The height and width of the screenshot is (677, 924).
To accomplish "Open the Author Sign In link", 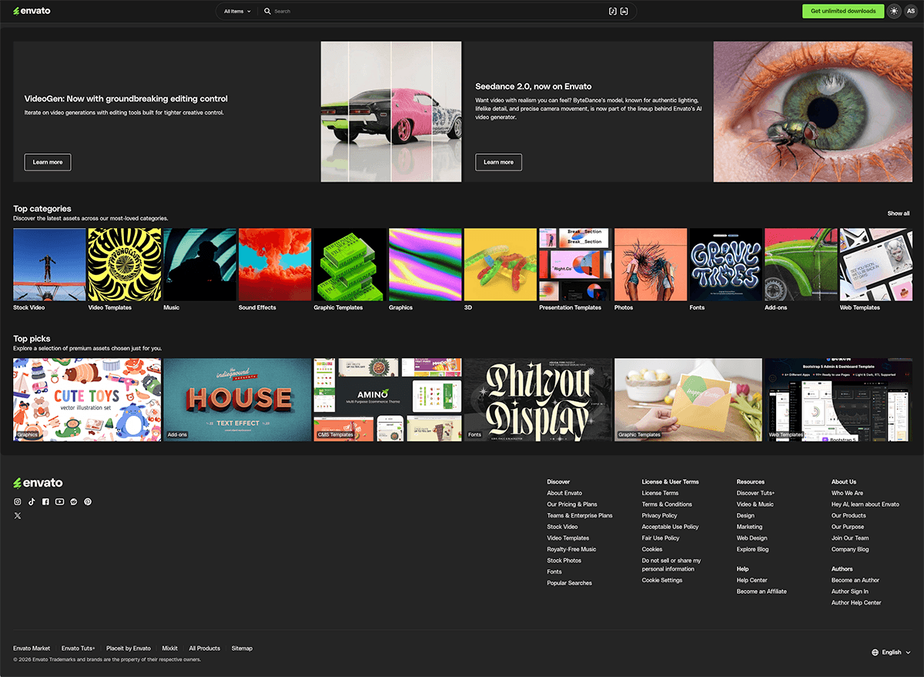I will click(850, 592).
